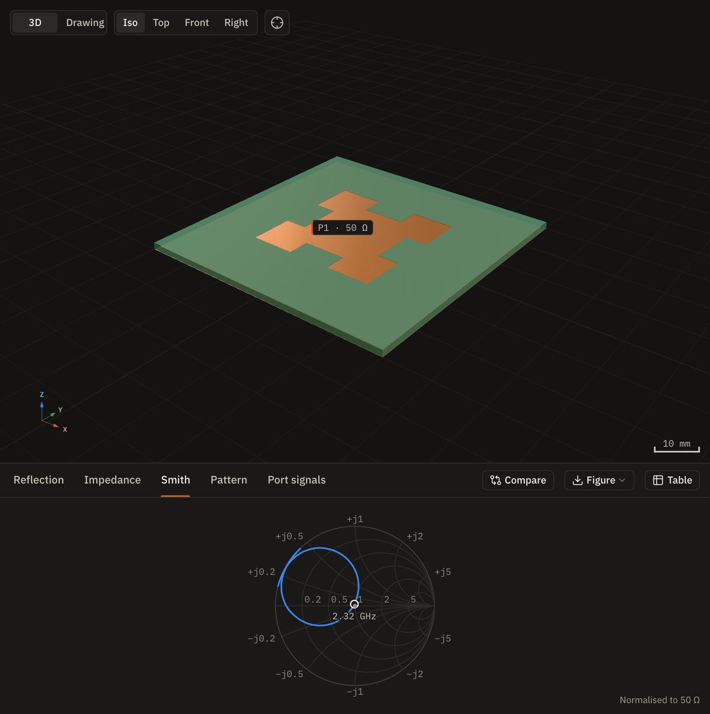Image resolution: width=710 pixels, height=714 pixels.
Task: Click the -j5 Smith chart label
Action: click(443, 638)
